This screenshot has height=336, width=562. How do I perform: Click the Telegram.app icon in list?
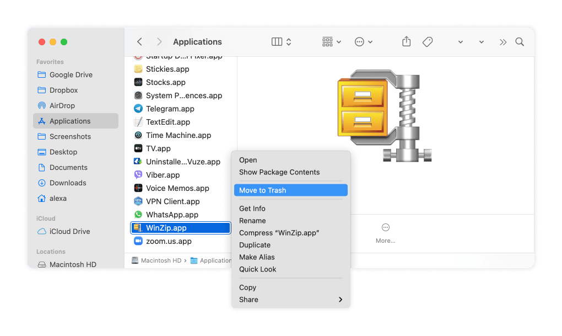(x=138, y=109)
